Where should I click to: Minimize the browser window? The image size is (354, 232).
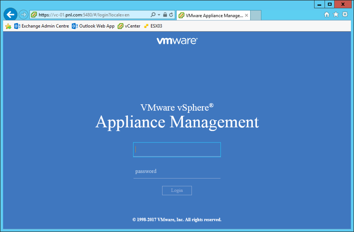tap(319, 4)
